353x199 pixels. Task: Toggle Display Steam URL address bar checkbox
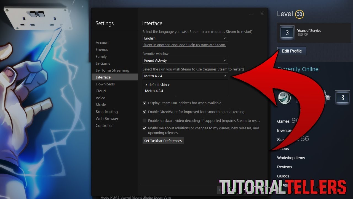pyautogui.click(x=145, y=103)
